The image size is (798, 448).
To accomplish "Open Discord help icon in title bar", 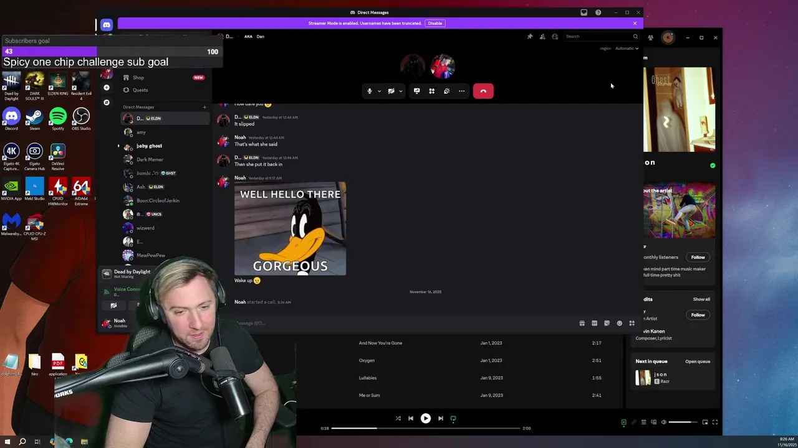I will [x=598, y=12].
